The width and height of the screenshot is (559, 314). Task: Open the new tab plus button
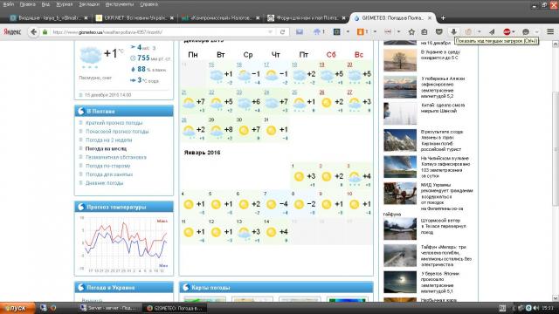click(443, 17)
